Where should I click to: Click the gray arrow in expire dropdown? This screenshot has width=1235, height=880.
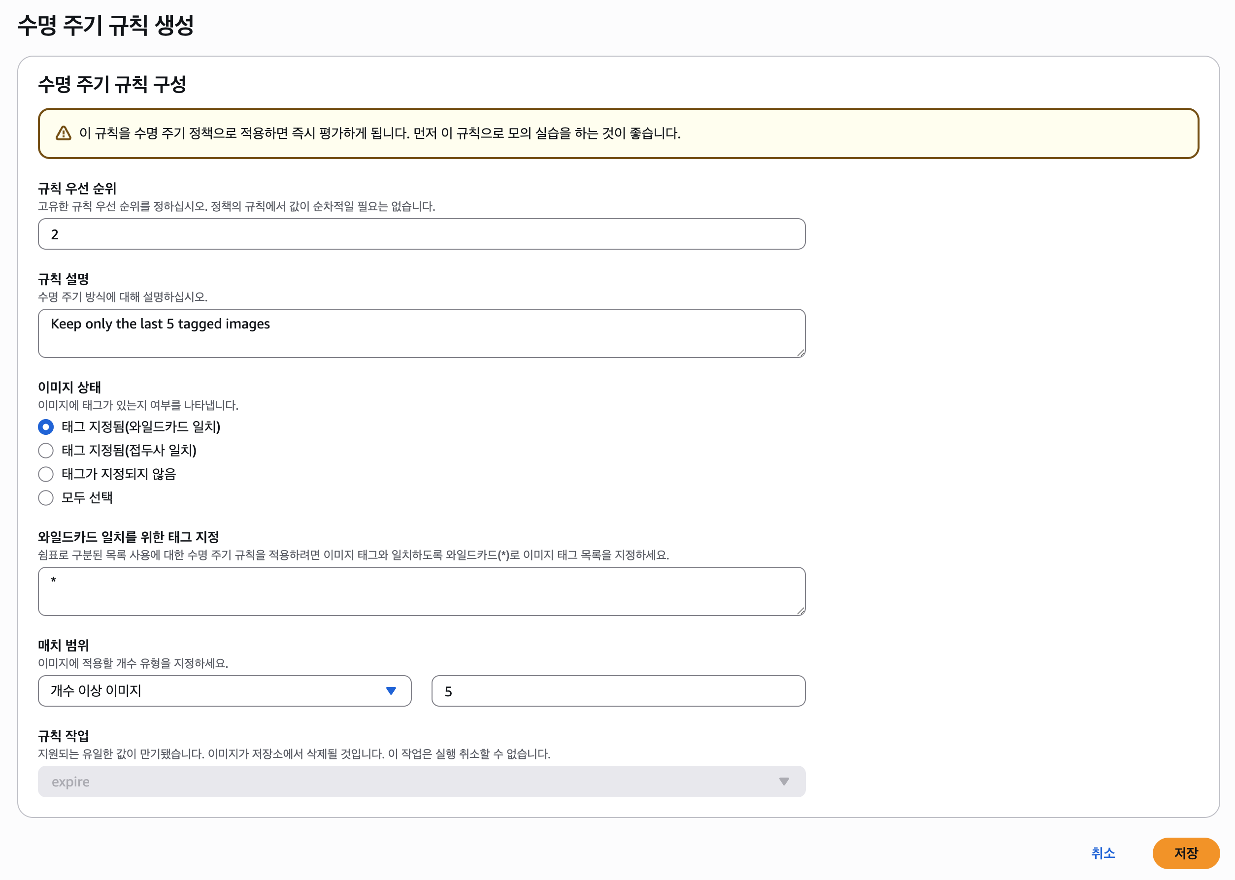pyautogui.click(x=784, y=781)
